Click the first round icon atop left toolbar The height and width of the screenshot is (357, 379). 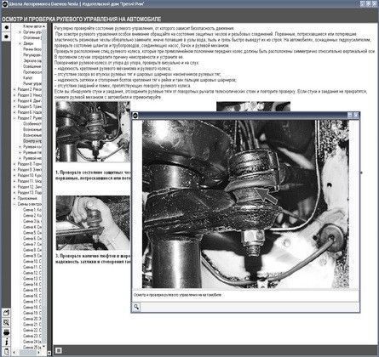coord(6,27)
